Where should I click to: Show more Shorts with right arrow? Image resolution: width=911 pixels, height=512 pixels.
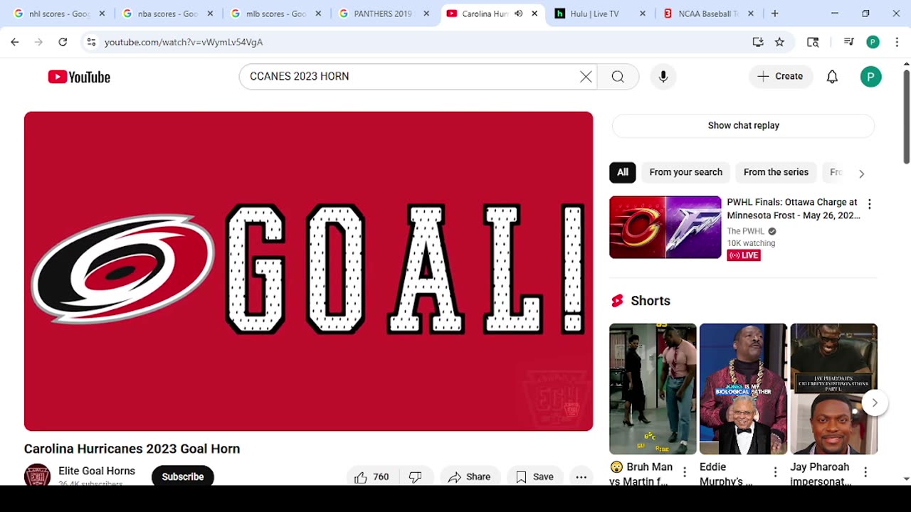(874, 402)
